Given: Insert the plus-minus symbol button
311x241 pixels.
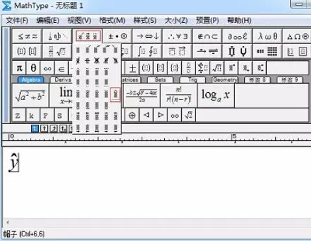Looking at the screenshot, I should (132, 68).
